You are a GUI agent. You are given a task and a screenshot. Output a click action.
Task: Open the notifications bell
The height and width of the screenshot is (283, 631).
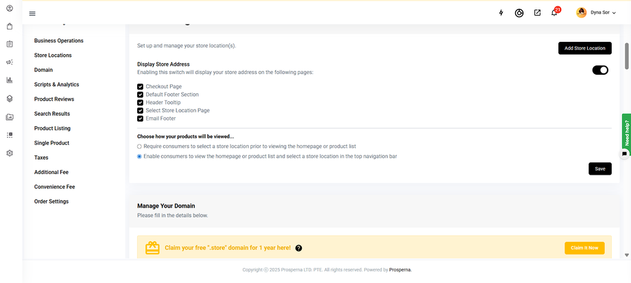[x=554, y=12]
